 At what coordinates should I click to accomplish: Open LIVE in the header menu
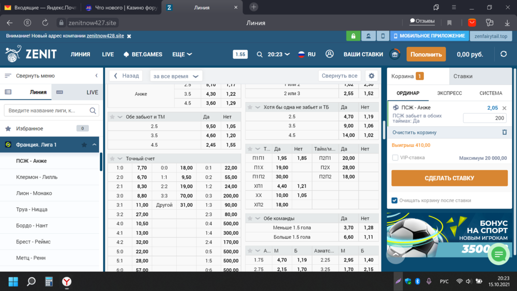tap(108, 54)
